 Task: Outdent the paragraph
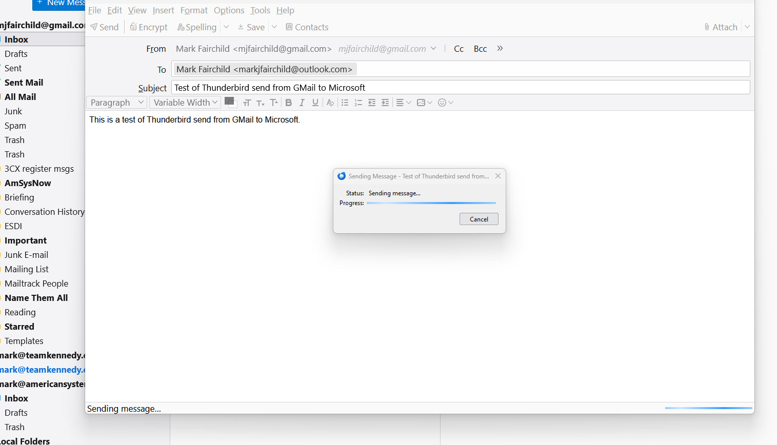click(372, 103)
